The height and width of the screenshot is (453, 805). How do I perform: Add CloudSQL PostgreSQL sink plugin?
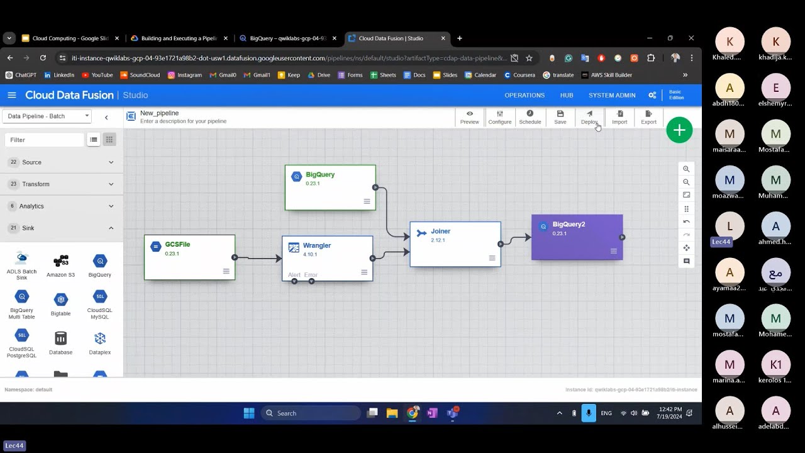coord(22,344)
